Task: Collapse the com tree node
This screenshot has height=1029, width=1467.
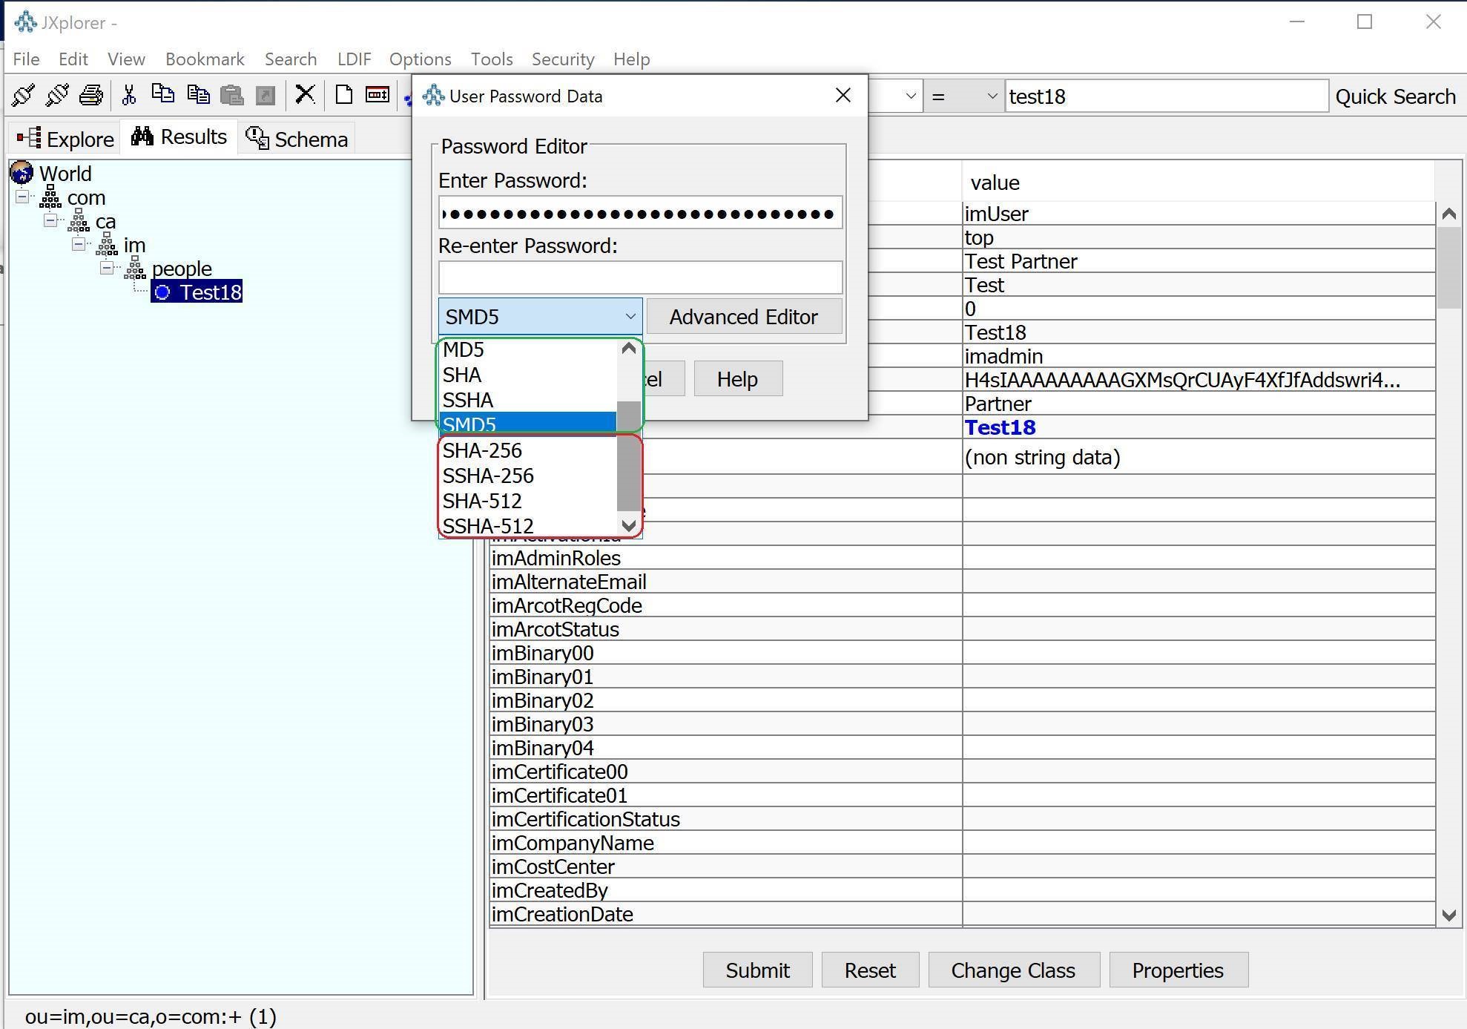Action: point(23,197)
